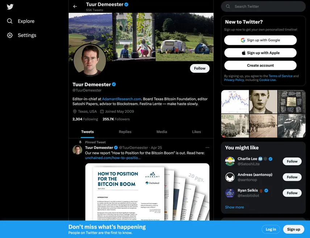Open the Cookie Use link
Image resolution: width=310 pixels, height=238 pixels.
[x=267, y=80]
